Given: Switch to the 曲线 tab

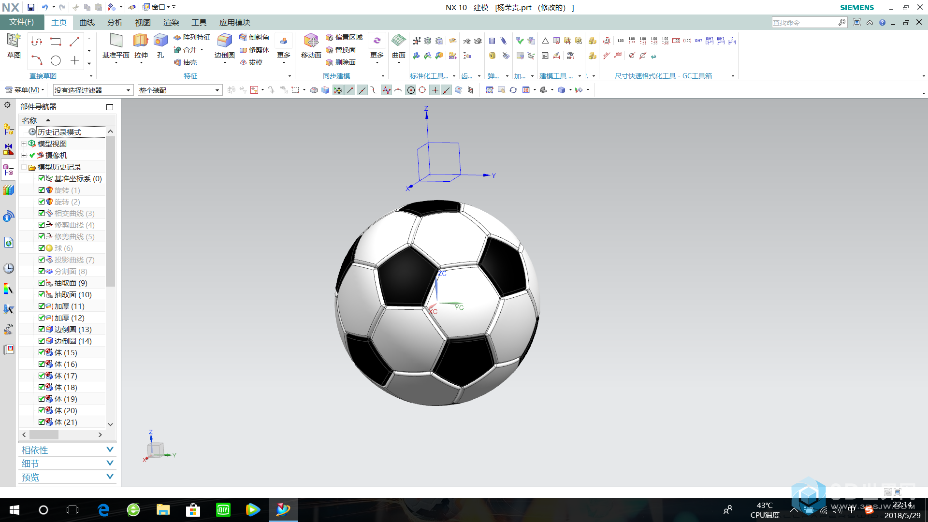Looking at the screenshot, I should (87, 23).
